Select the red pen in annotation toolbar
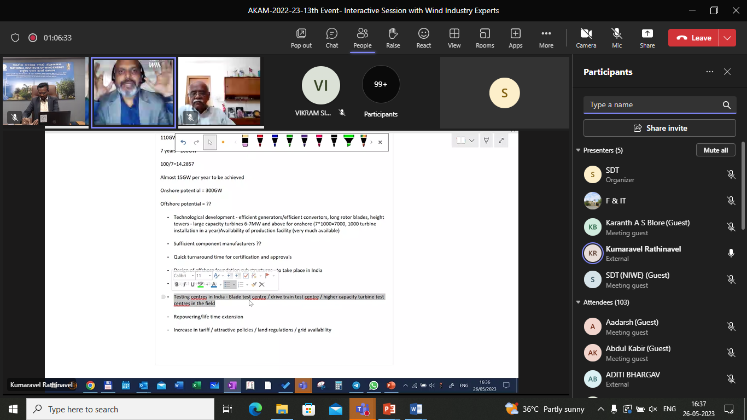747x420 pixels. point(260,142)
